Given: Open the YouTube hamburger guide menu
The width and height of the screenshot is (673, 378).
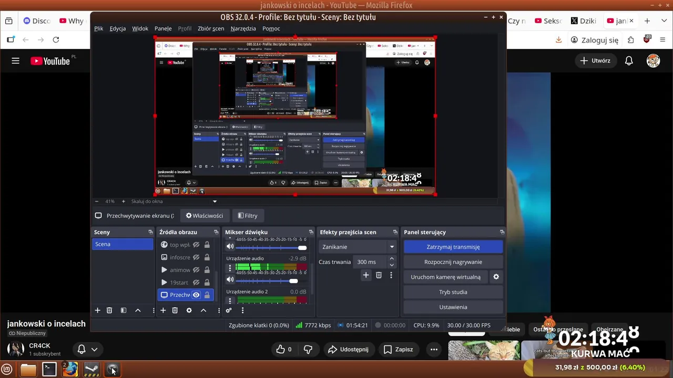Looking at the screenshot, I should tap(15, 61).
